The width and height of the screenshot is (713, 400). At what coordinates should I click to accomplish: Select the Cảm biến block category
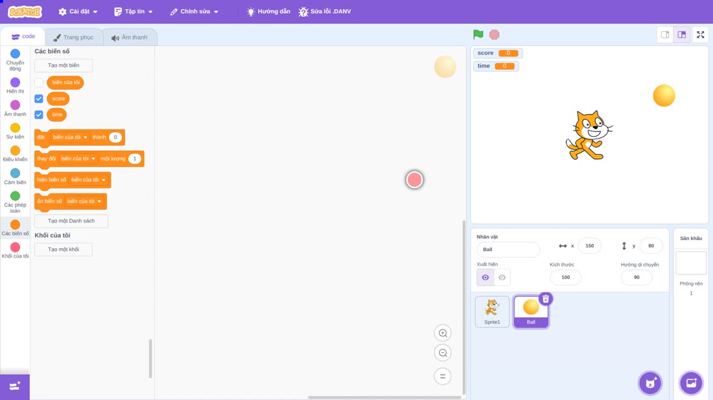point(15,176)
